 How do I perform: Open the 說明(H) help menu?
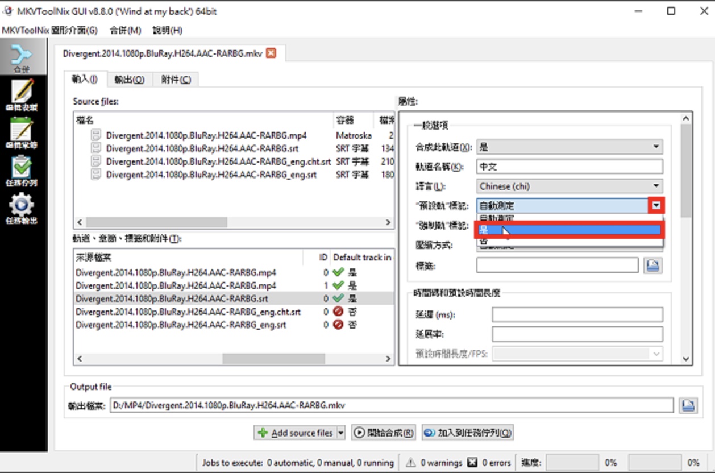coord(168,30)
